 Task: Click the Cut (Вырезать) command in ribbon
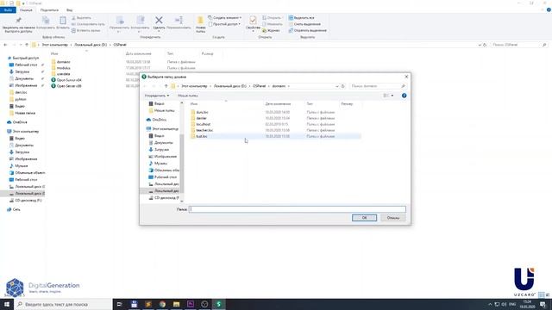(x=81, y=17)
